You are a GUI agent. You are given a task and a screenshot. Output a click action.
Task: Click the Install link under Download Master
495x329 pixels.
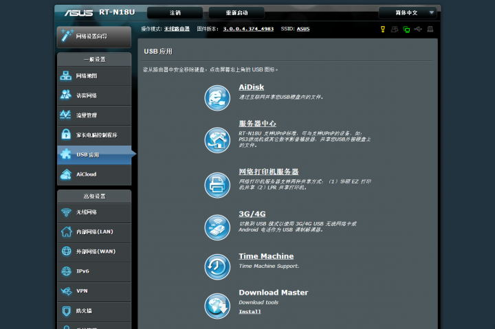(250, 312)
